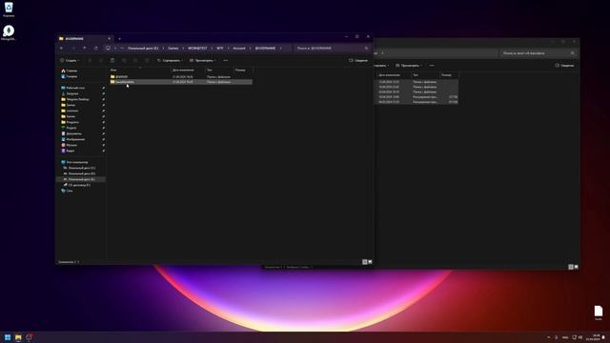
Task: Click the Локальный диск (E:) breadcrumb
Action: (x=143, y=49)
